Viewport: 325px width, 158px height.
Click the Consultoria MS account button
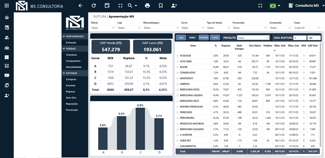click(303, 6)
